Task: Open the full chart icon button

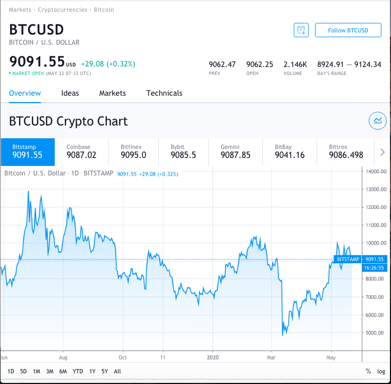Action: tap(377, 121)
